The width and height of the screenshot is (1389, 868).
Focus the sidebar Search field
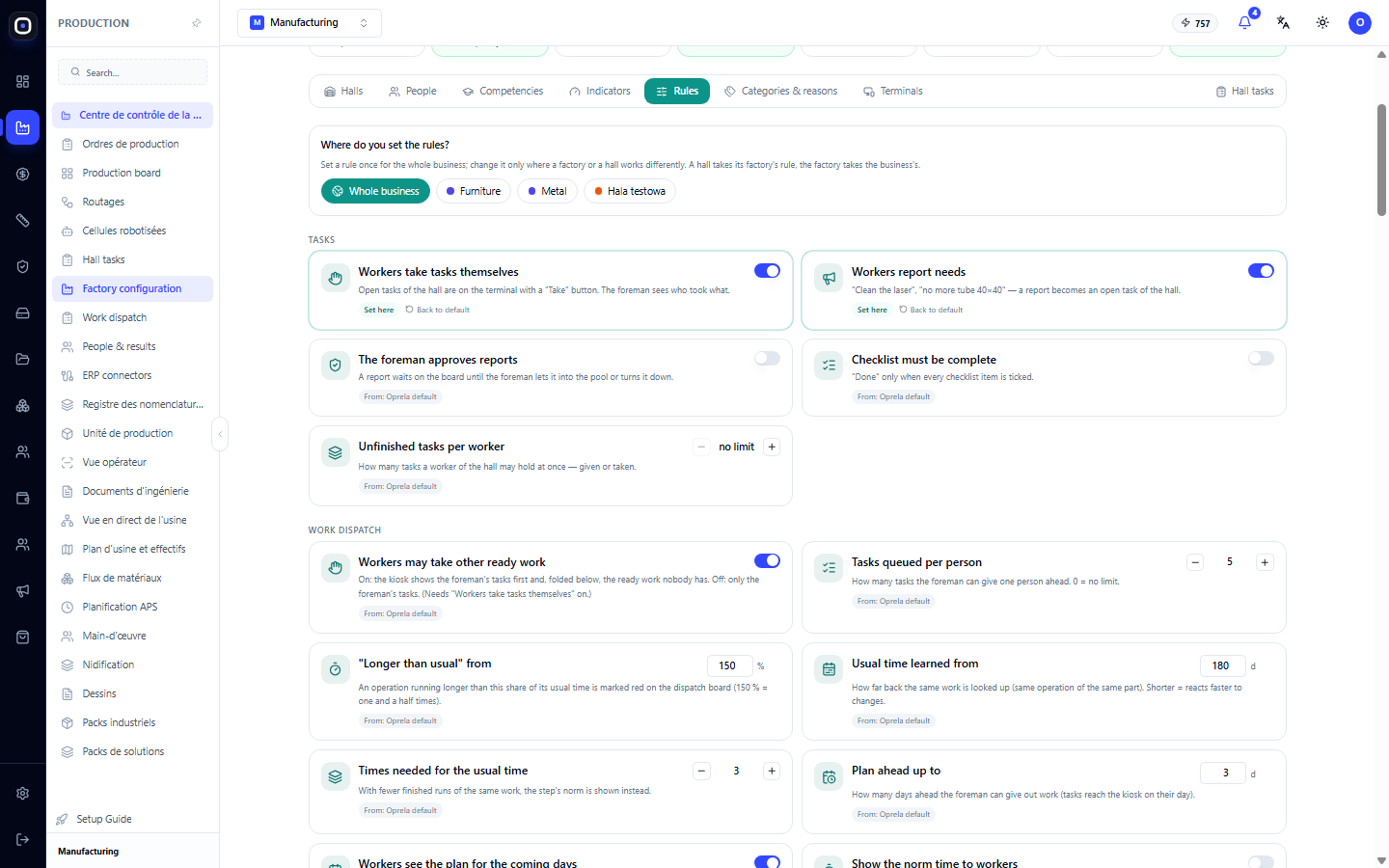(x=133, y=72)
